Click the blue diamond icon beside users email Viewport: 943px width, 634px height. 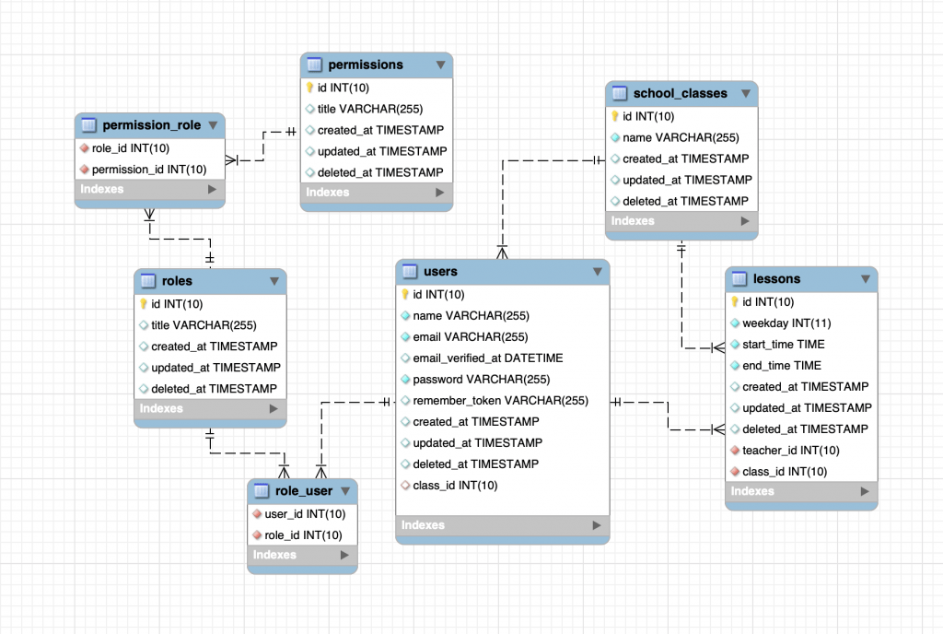[406, 336]
